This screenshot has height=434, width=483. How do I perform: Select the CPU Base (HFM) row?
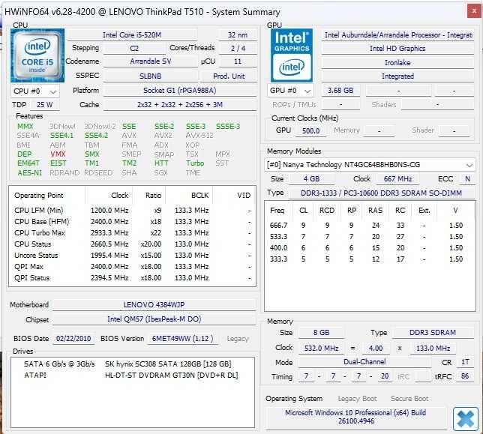click(132, 222)
